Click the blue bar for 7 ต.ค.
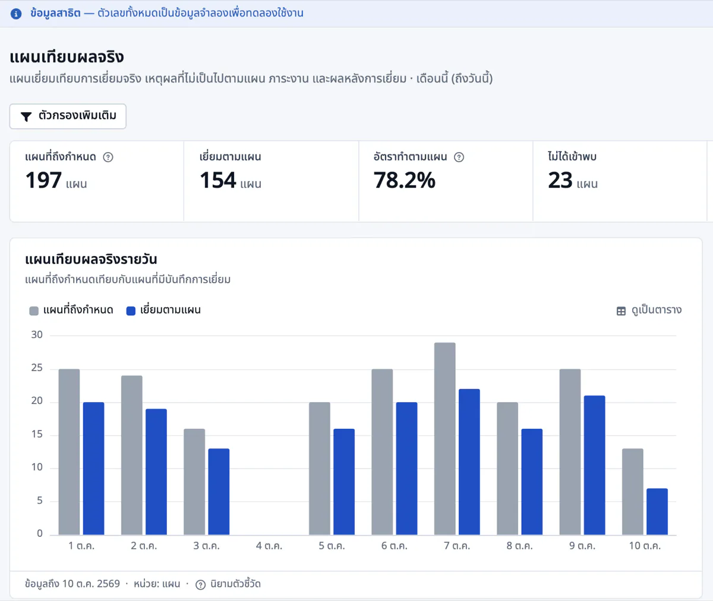 [x=469, y=462]
